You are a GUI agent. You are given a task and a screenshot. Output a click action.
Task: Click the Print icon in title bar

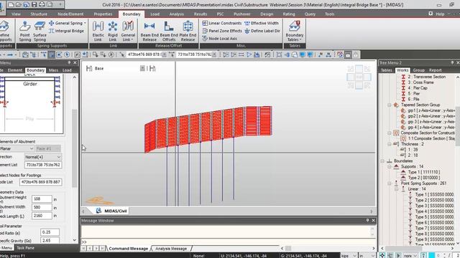coord(42,5)
